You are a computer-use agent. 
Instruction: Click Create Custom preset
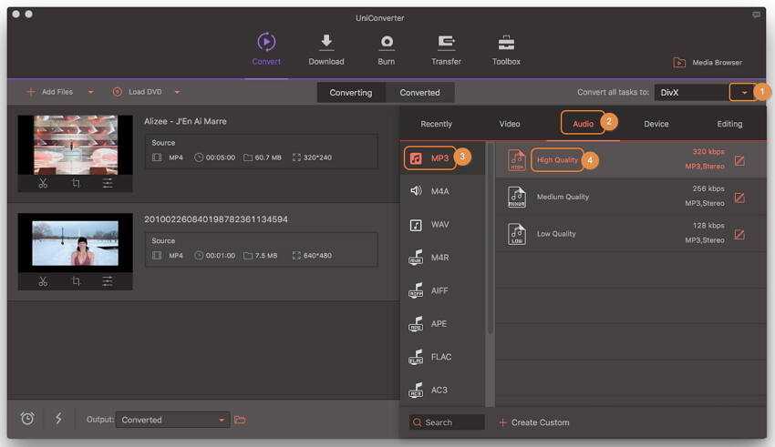(x=534, y=422)
